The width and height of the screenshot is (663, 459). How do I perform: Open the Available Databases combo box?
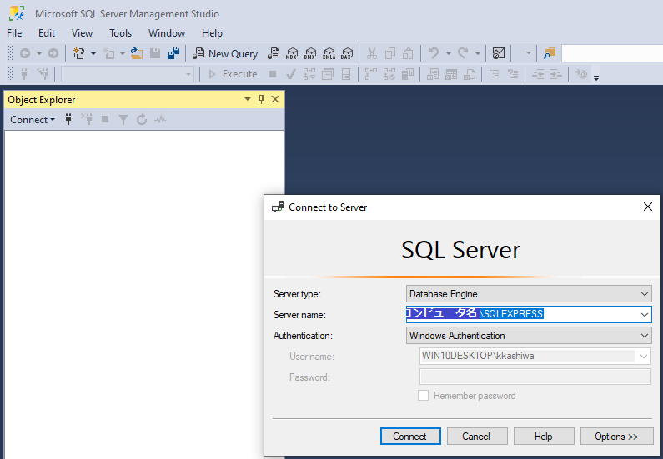[x=128, y=74]
